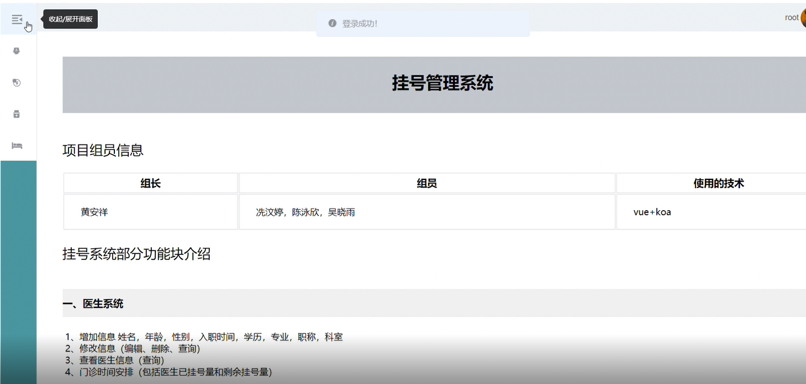Click the line 2、修改信息（编辑、删除、查询)
Image resolution: width=806 pixels, height=384 pixels.
pyautogui.click(x=133, y=349)
